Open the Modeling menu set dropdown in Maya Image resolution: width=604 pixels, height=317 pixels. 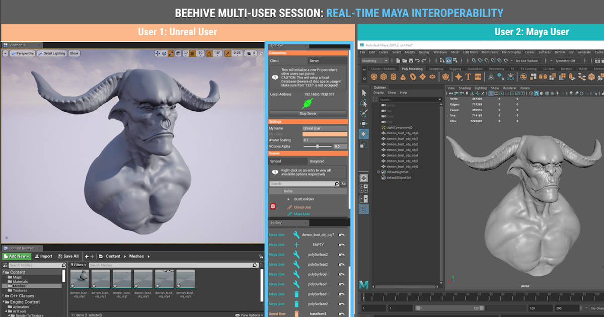pyautogui.click(x=383, y=60)
